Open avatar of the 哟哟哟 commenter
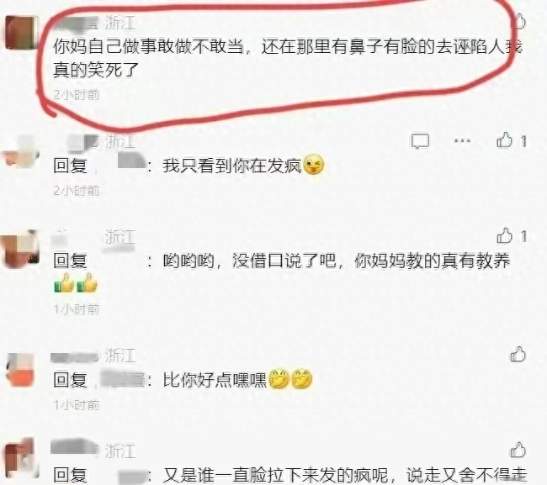Image resolution: width=547 pixels, height=485 pixels. pos(20,249)
